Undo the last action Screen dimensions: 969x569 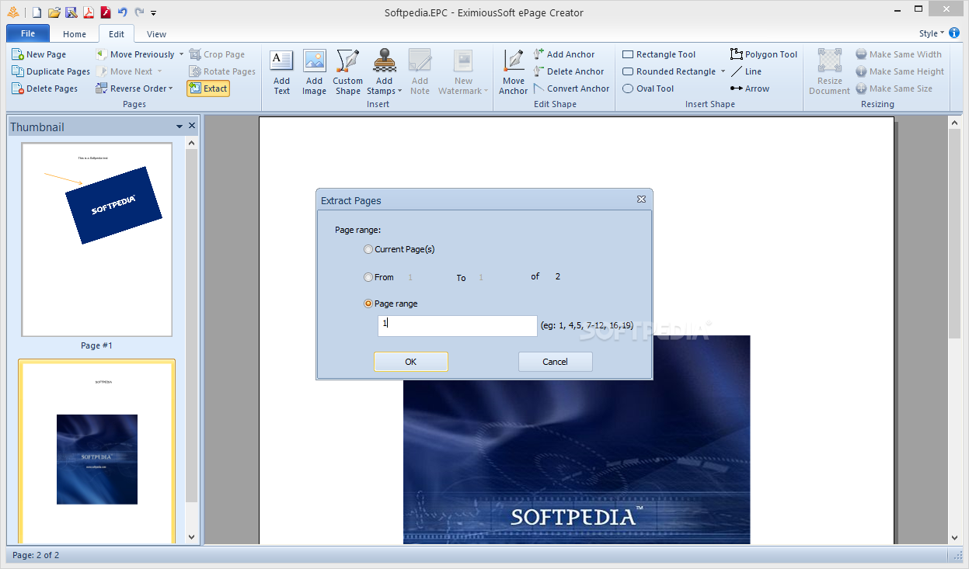123,12
